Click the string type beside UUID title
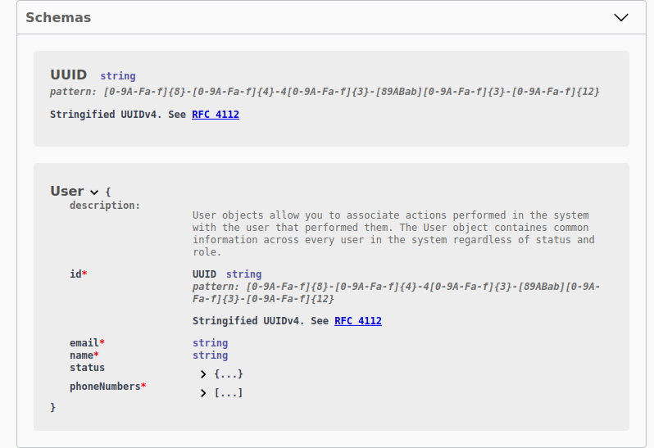 [x=118, y=76]
